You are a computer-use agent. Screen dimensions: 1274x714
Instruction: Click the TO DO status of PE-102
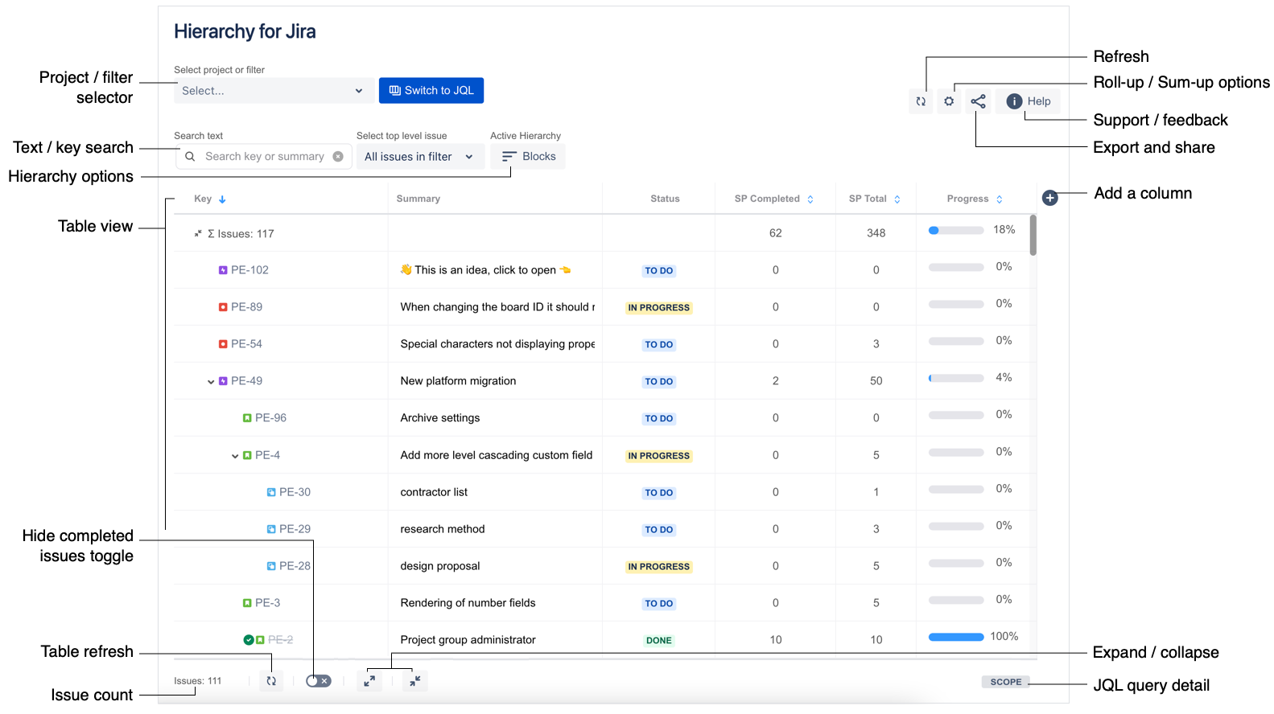point(658,271)
